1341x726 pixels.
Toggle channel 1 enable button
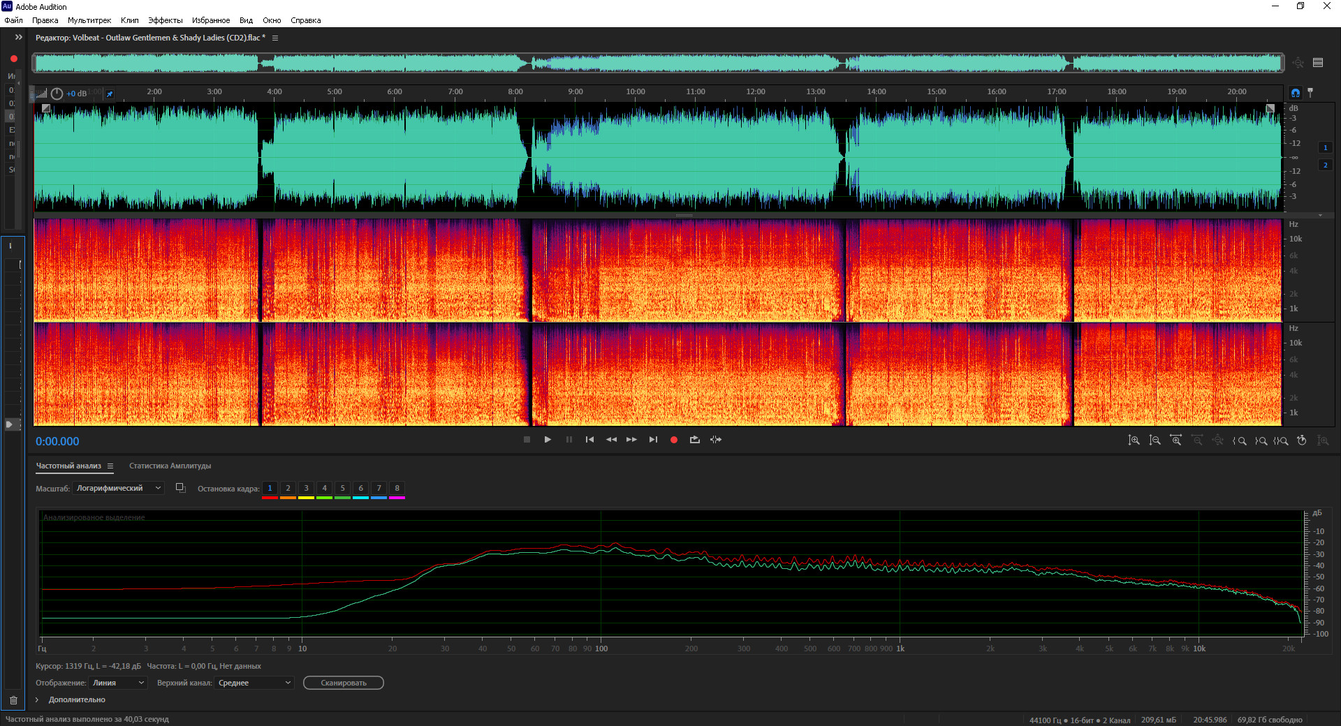pyautogui.click(x=1326, y=147)
